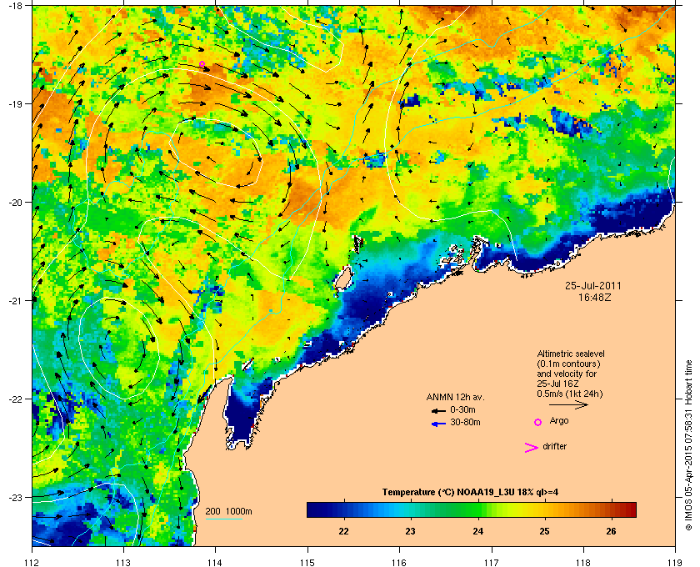Click the longitude axis label 118
Viewport: 700px width, 567px height.
click(x=583, y=563)
